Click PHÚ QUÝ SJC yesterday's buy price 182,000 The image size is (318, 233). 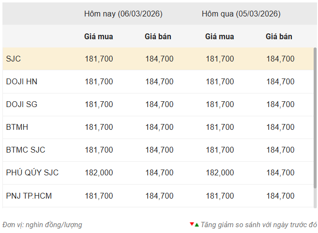[220, 173]
